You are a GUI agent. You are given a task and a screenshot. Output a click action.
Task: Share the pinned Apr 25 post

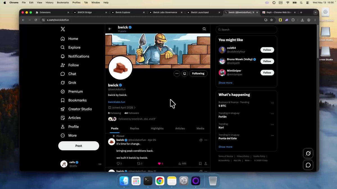tap(206, 164)
